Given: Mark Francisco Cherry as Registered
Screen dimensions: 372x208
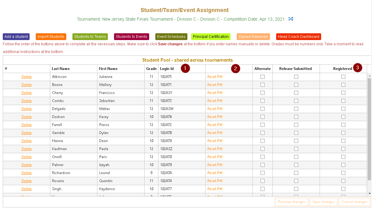Looking at the screenshot, I should click(x=343, y=93).
